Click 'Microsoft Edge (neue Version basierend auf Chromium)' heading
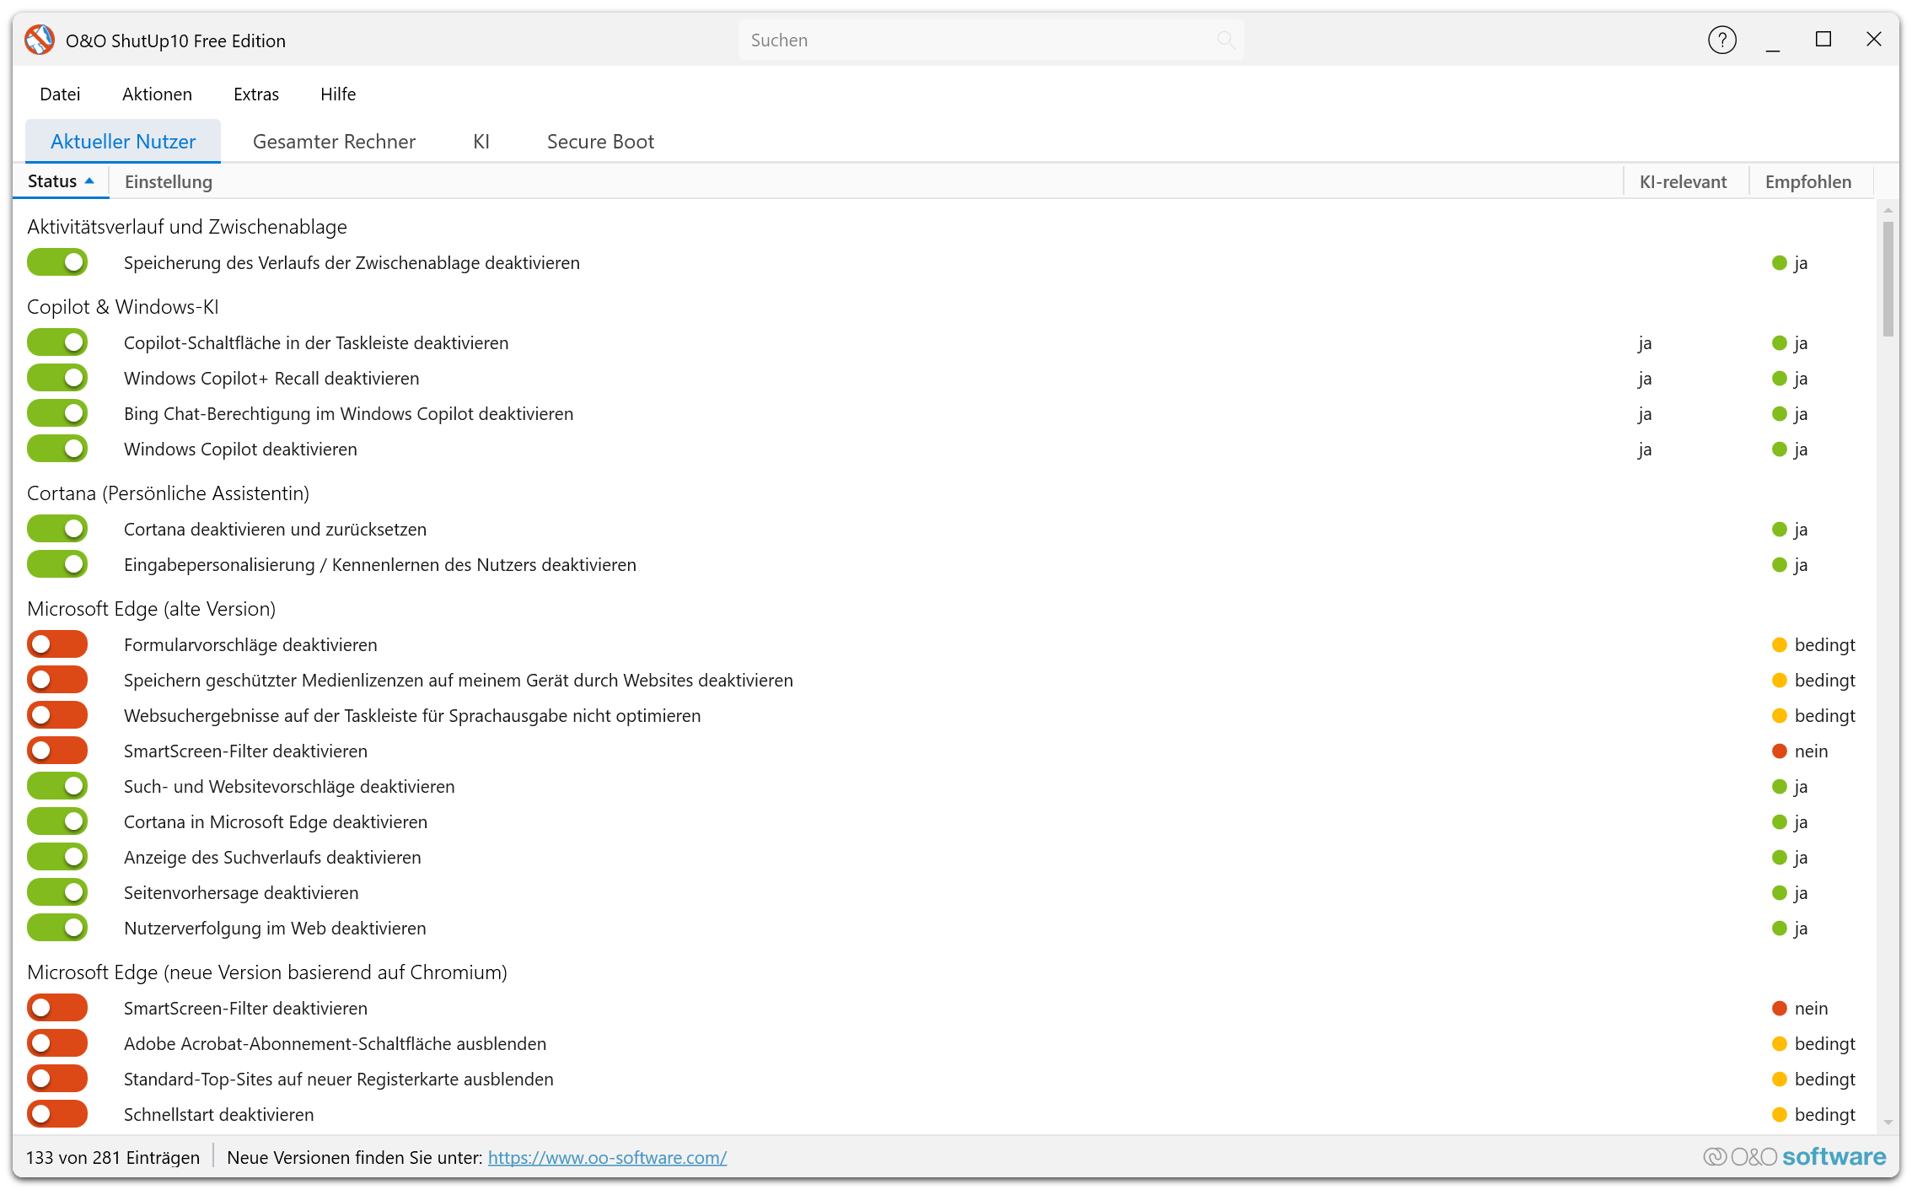Image resolution: width=1912 pixels, height=1190 pixels. (x=267, y=972)
